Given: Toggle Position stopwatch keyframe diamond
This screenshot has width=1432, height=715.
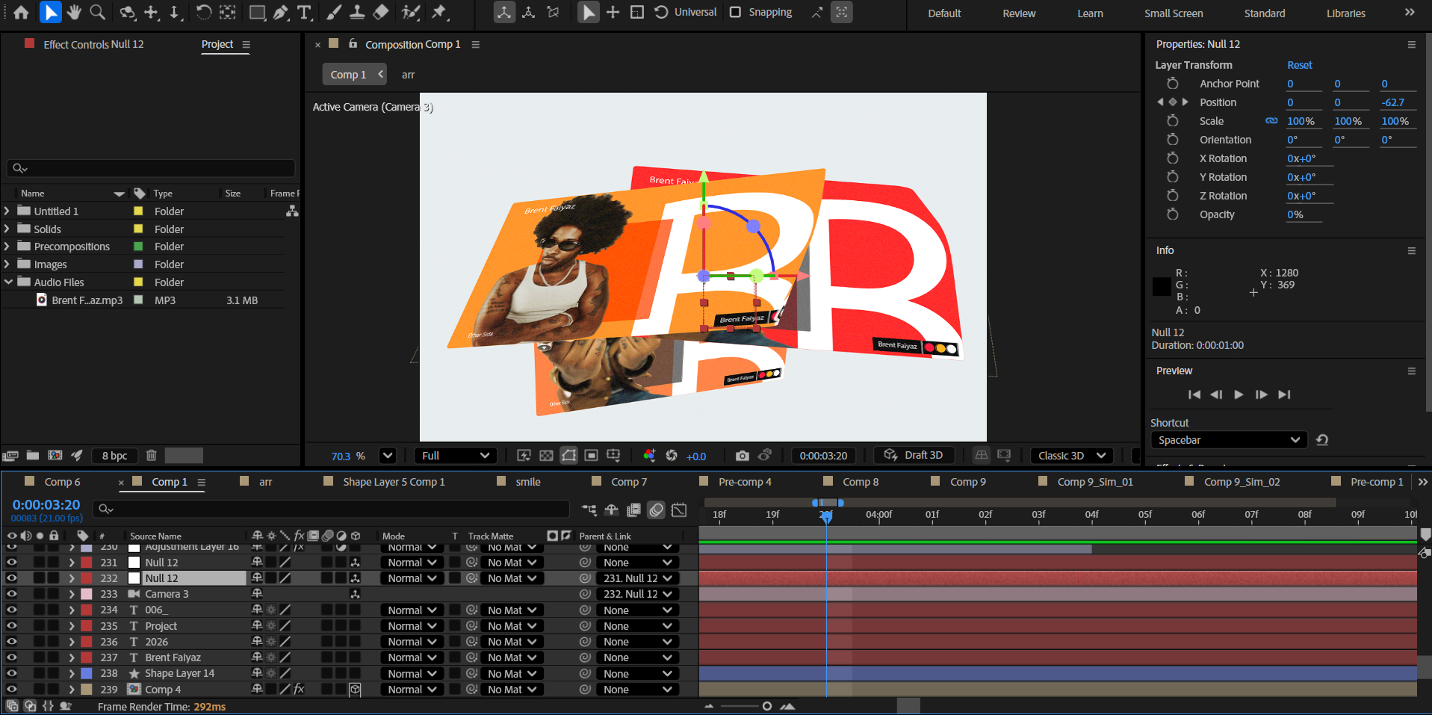Looking at the screenshot, I should (x=1172, y=102).
